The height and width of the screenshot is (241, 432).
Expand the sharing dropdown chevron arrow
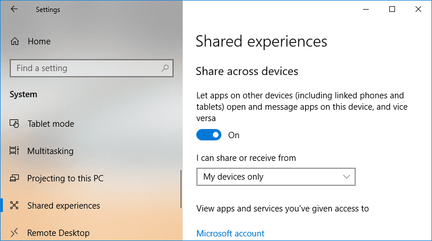point(347,177)
